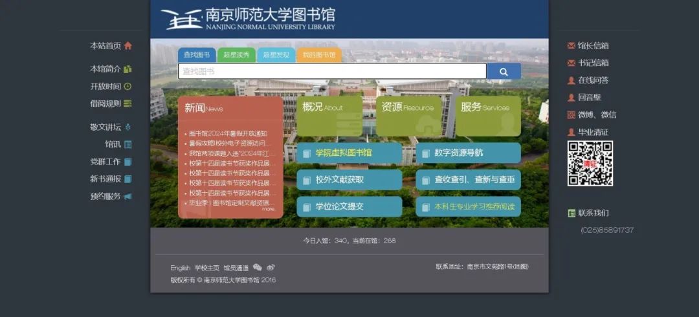Click the book icon next to 党群工作

[x=128, y=162]
